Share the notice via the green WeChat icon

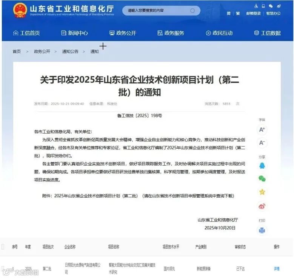click(262, 178)
